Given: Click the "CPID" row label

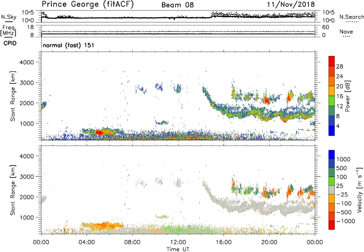Looking at the screenshot, I should [10, 43].
